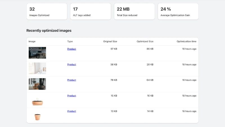This screenshot has height=127, width=225.
Task: Open the Product link in the 38 KB row
Action: 72,65
